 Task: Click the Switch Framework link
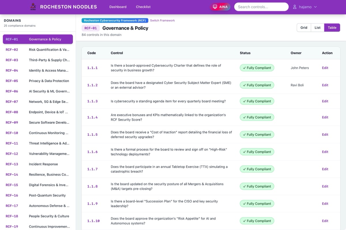coord(162,20)
